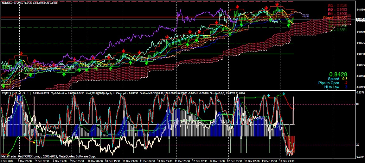365x163 pixels.
Task: Click the 10 Dec 07:30 time axis label
Action: 96,161
